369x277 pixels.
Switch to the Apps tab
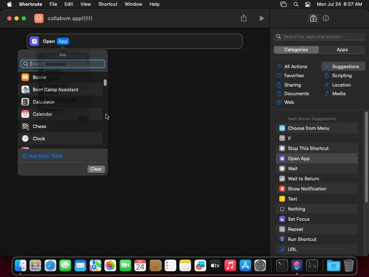(x=342, y=49)
